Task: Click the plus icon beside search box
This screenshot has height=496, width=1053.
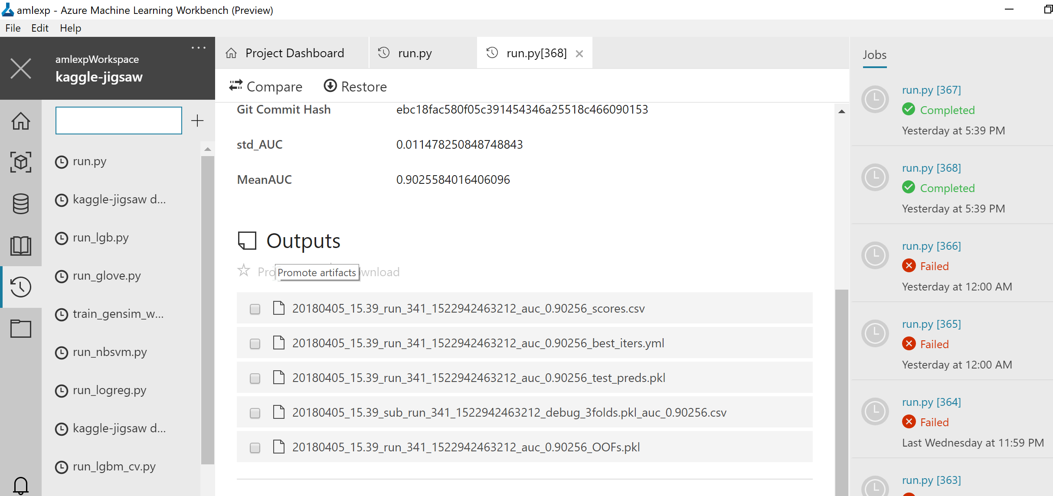Action: pyautogui.click(x=197, y=121)
